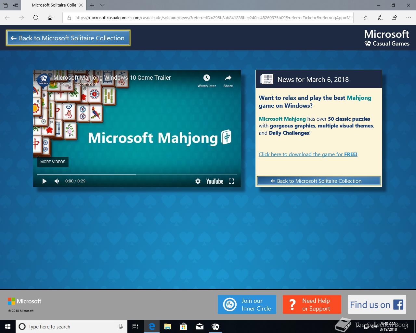Seek on the video progress bar
The height and width of the screenshot is (333, 416).
coord(137,175)
